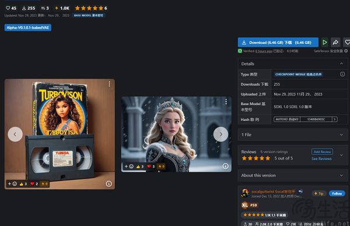Toggle heart reaction on princess image
Viewport: 350px width, 226px height.
pyautogui.click(x=151, y=166)
